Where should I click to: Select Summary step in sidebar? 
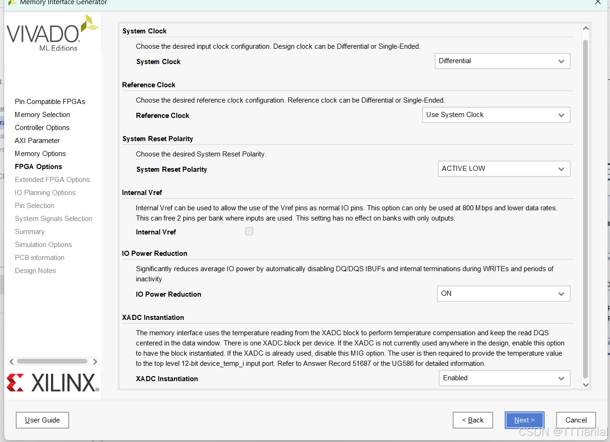(x=30, y=232)
